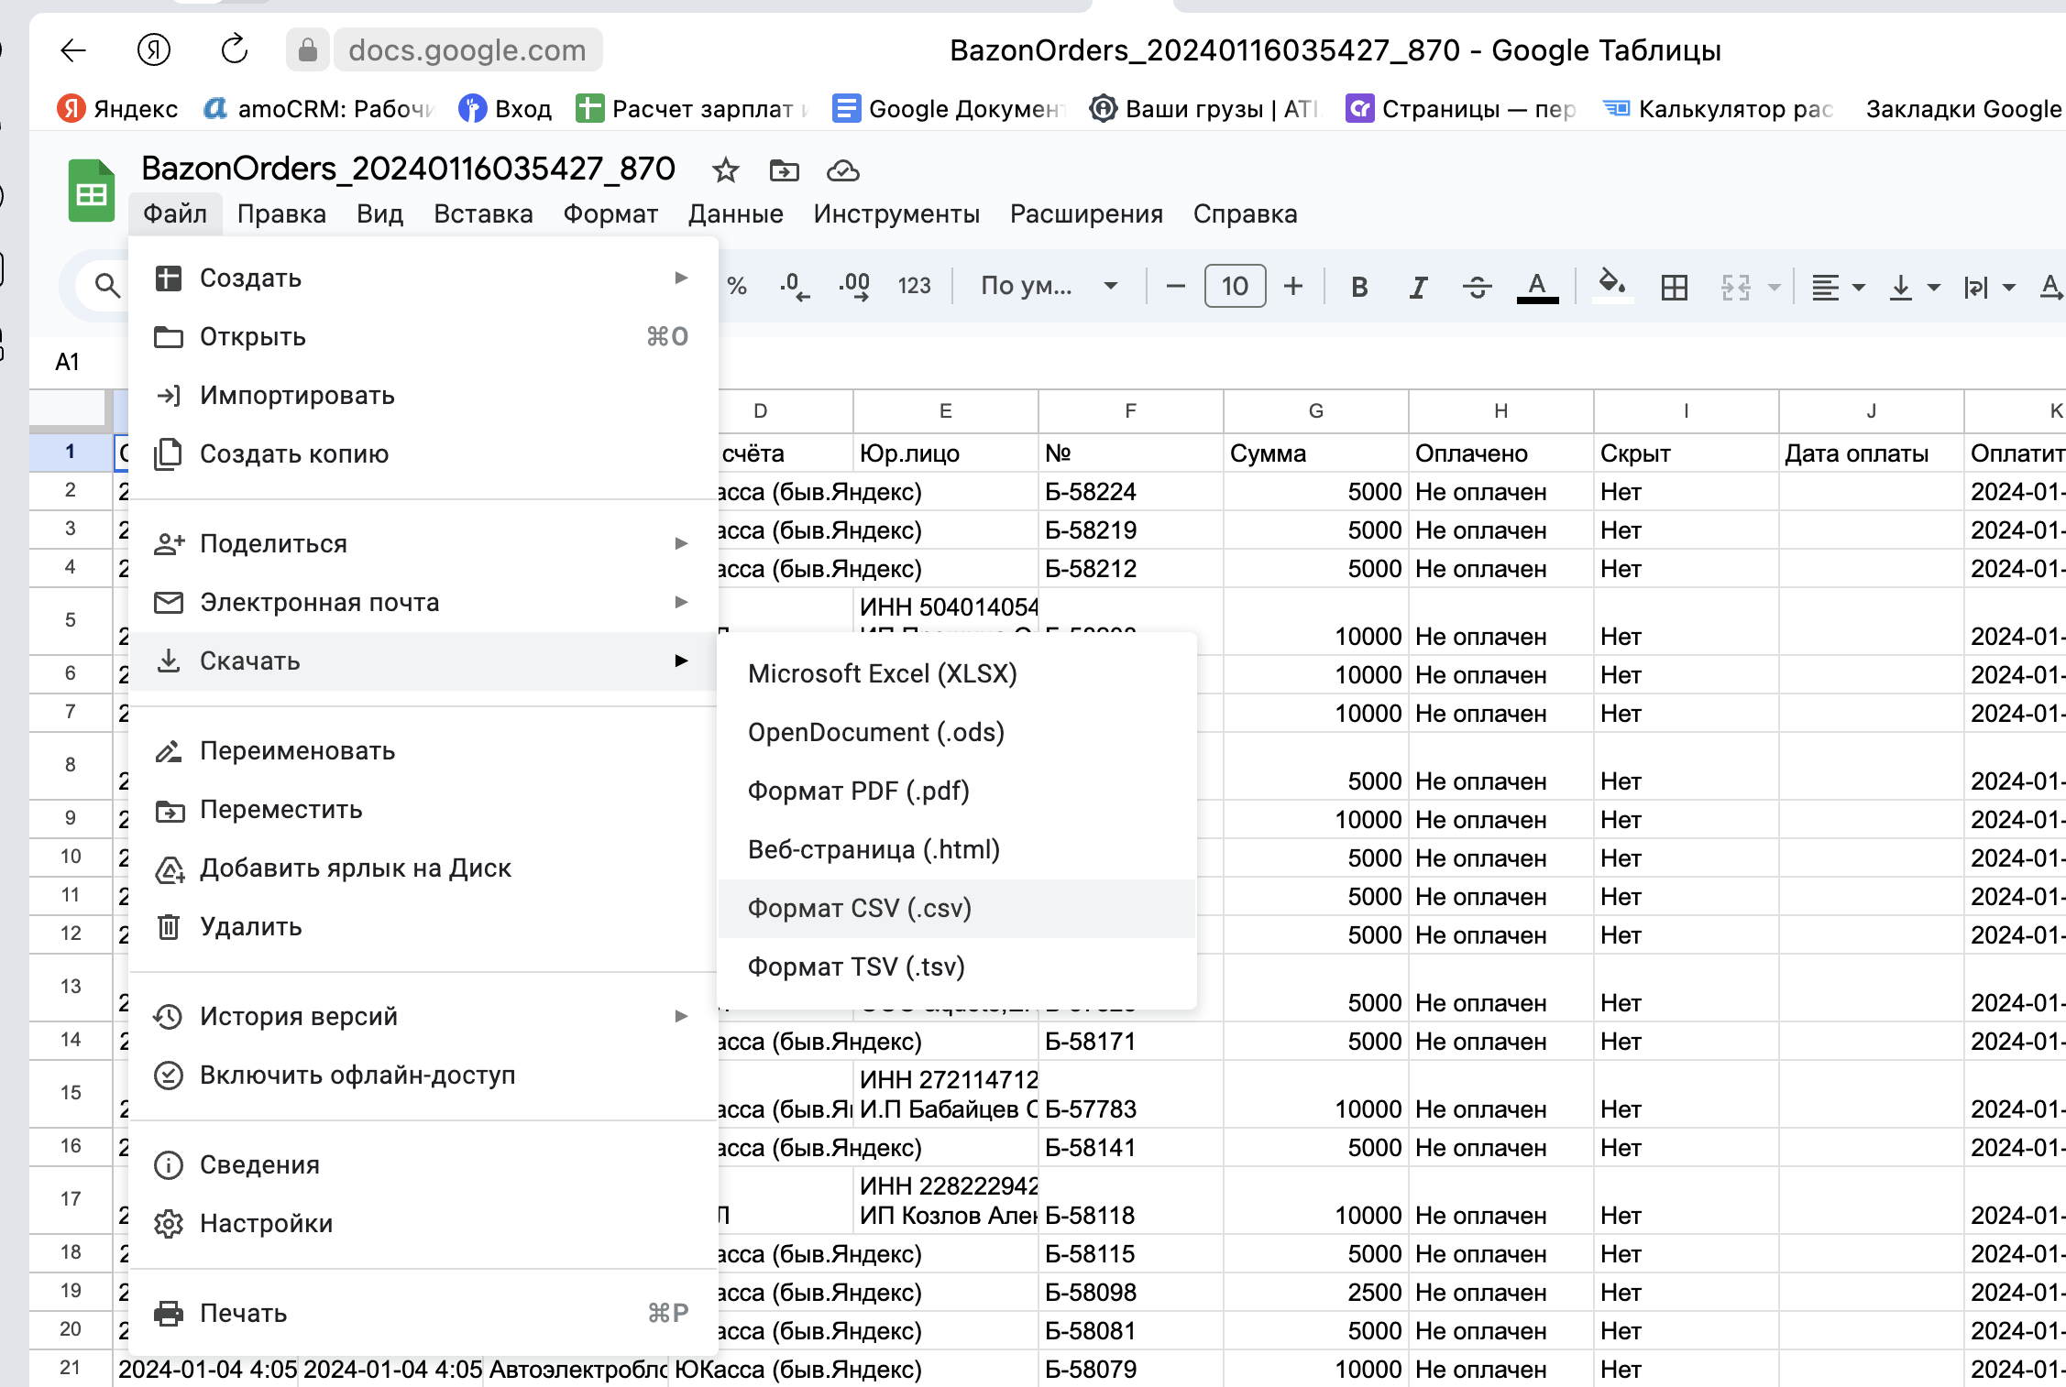Click the browser reload icon
Viewport: 2066px width, 1387px height.
point(235,49)
